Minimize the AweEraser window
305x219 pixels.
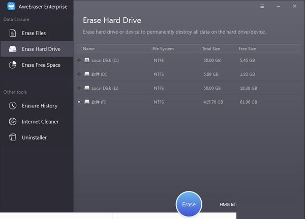[x=279, y=7]
